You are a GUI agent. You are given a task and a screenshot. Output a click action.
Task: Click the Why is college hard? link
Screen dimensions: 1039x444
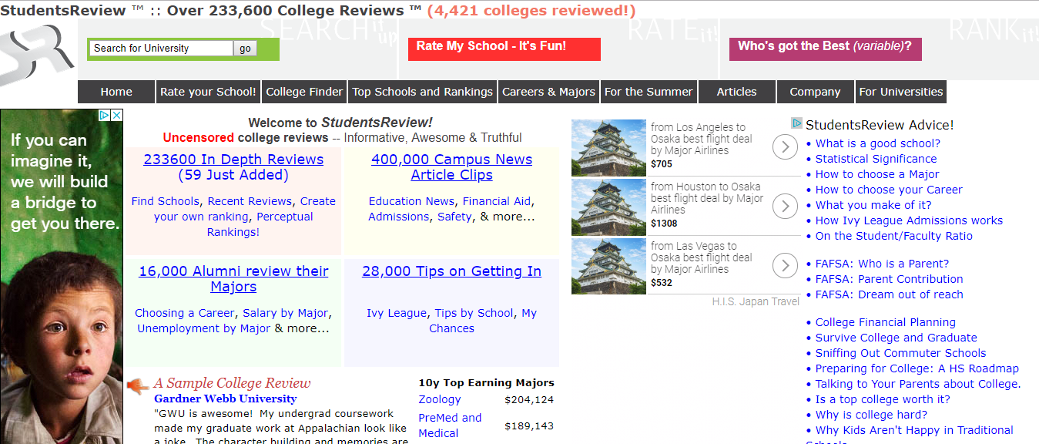pos(872,415)
